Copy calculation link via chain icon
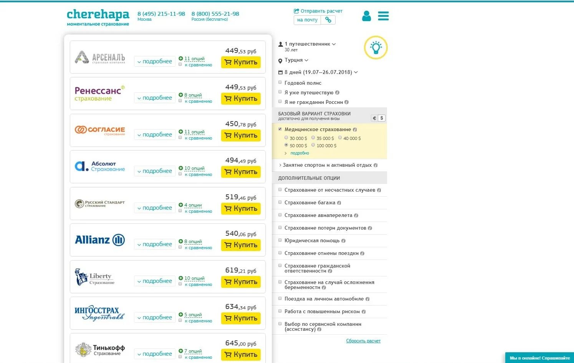Image resolution: width=574 pixels, height=363 pixels. [328, 20]
